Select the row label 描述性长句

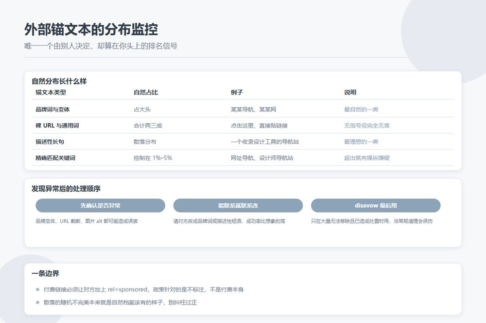pyautogui.click(x=50, y=142)
